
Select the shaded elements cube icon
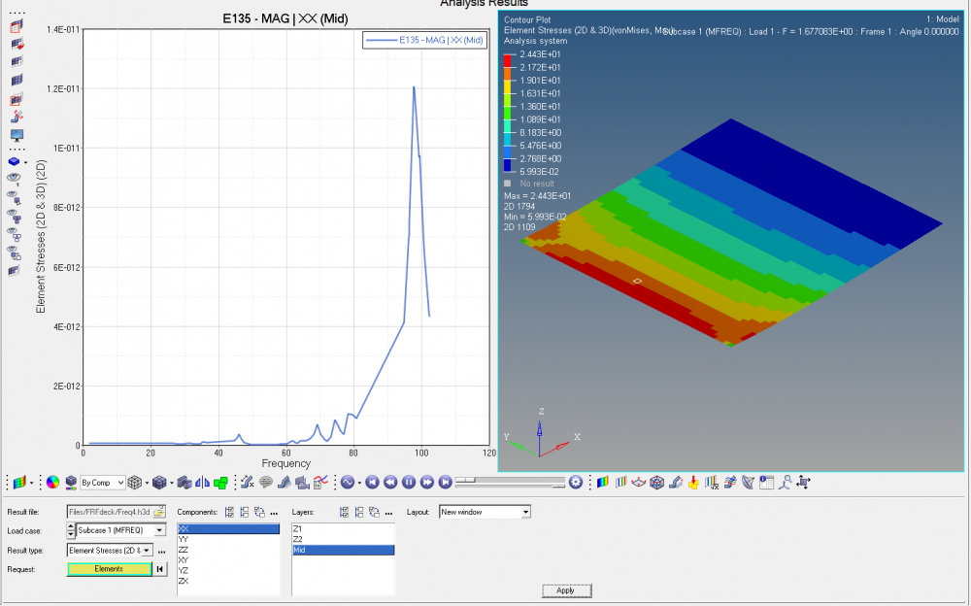[x=159, y=482]
